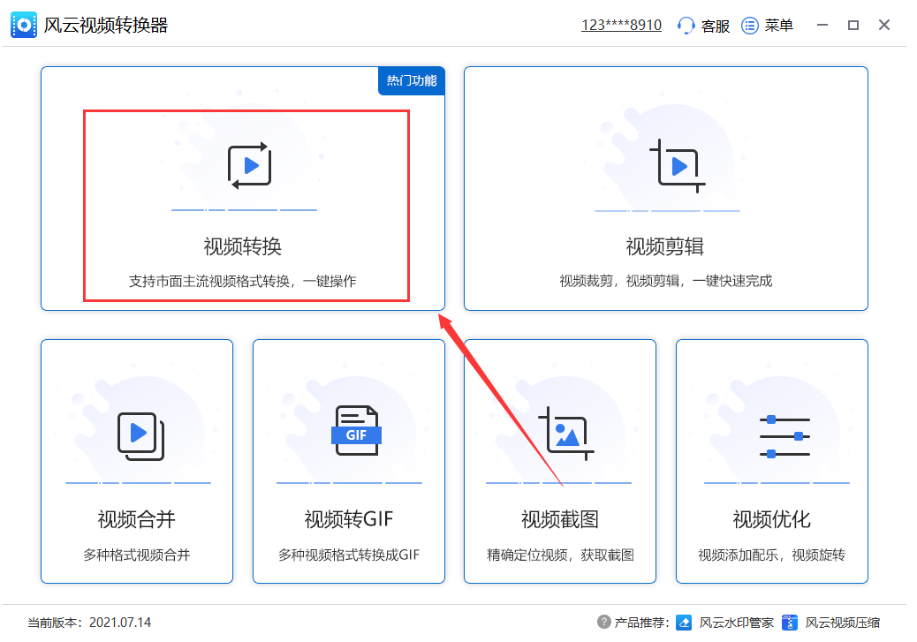Open account 123****8910 link
The height and width of the screenshot is (642, 917).
621,26
